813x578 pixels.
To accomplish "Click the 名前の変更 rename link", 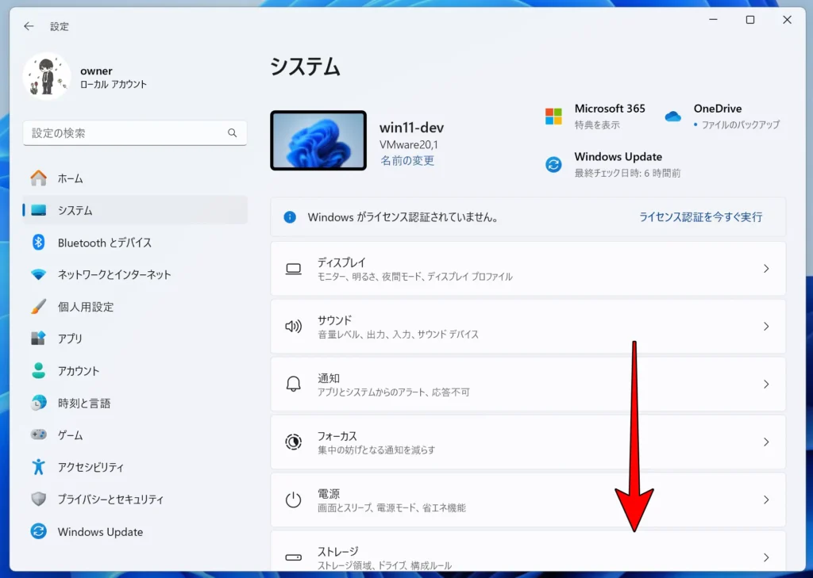I will (x=406, y=161).
